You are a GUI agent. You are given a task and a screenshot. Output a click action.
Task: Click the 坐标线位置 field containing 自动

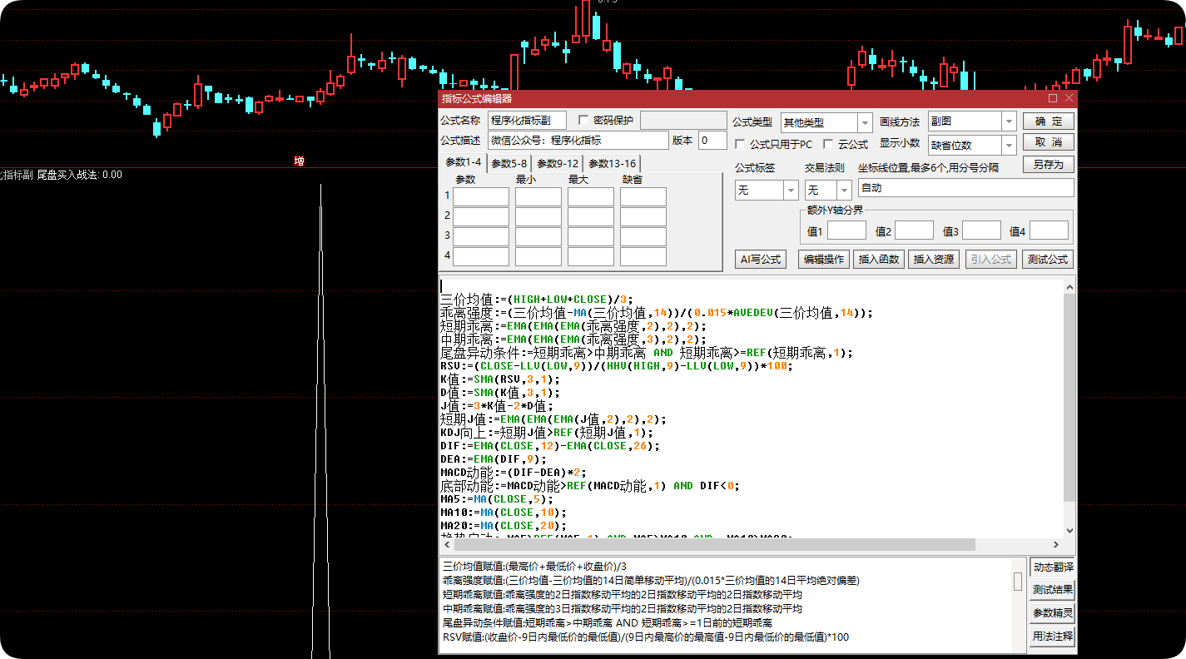(x=965, y=188)
